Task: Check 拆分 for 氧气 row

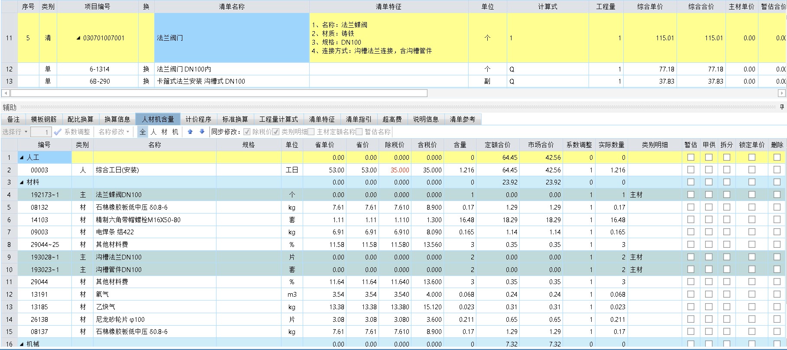Action: pos(727,294)
